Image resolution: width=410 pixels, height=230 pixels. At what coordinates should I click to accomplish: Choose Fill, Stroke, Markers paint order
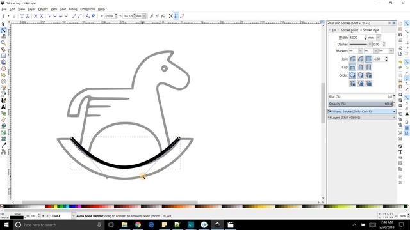click(x=352, y=75)
